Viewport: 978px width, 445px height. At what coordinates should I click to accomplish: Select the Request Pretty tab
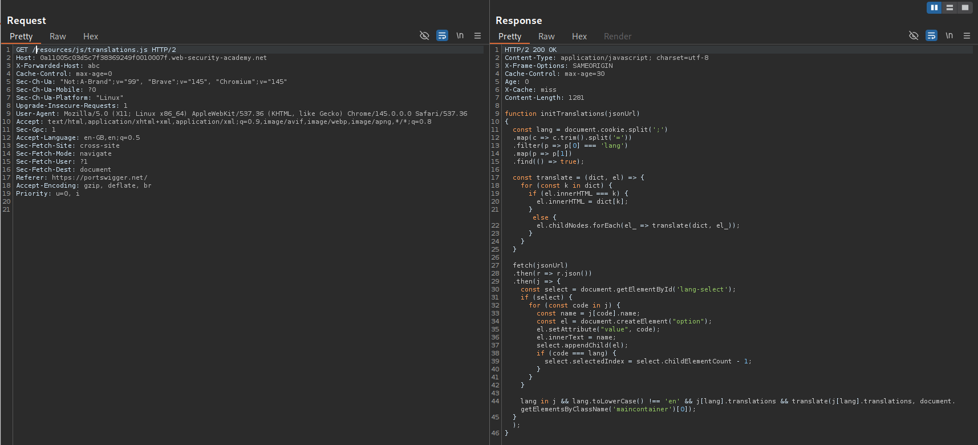(21, 37)
